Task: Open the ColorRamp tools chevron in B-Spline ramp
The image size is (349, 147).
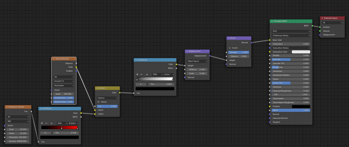Action: 52,123
